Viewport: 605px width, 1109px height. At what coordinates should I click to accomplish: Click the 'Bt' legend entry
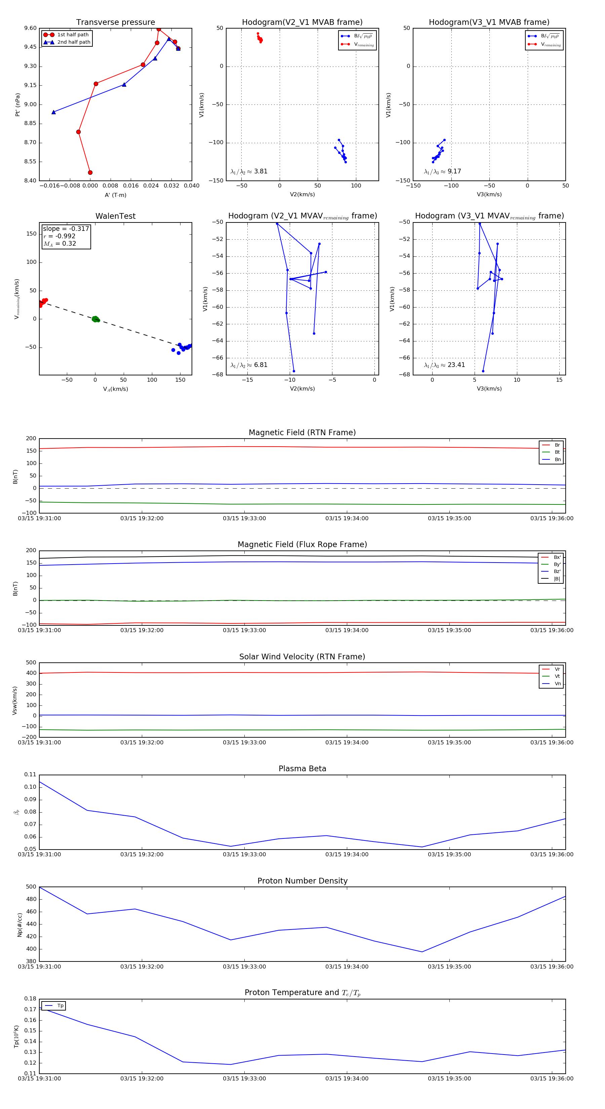click(552, 452)
